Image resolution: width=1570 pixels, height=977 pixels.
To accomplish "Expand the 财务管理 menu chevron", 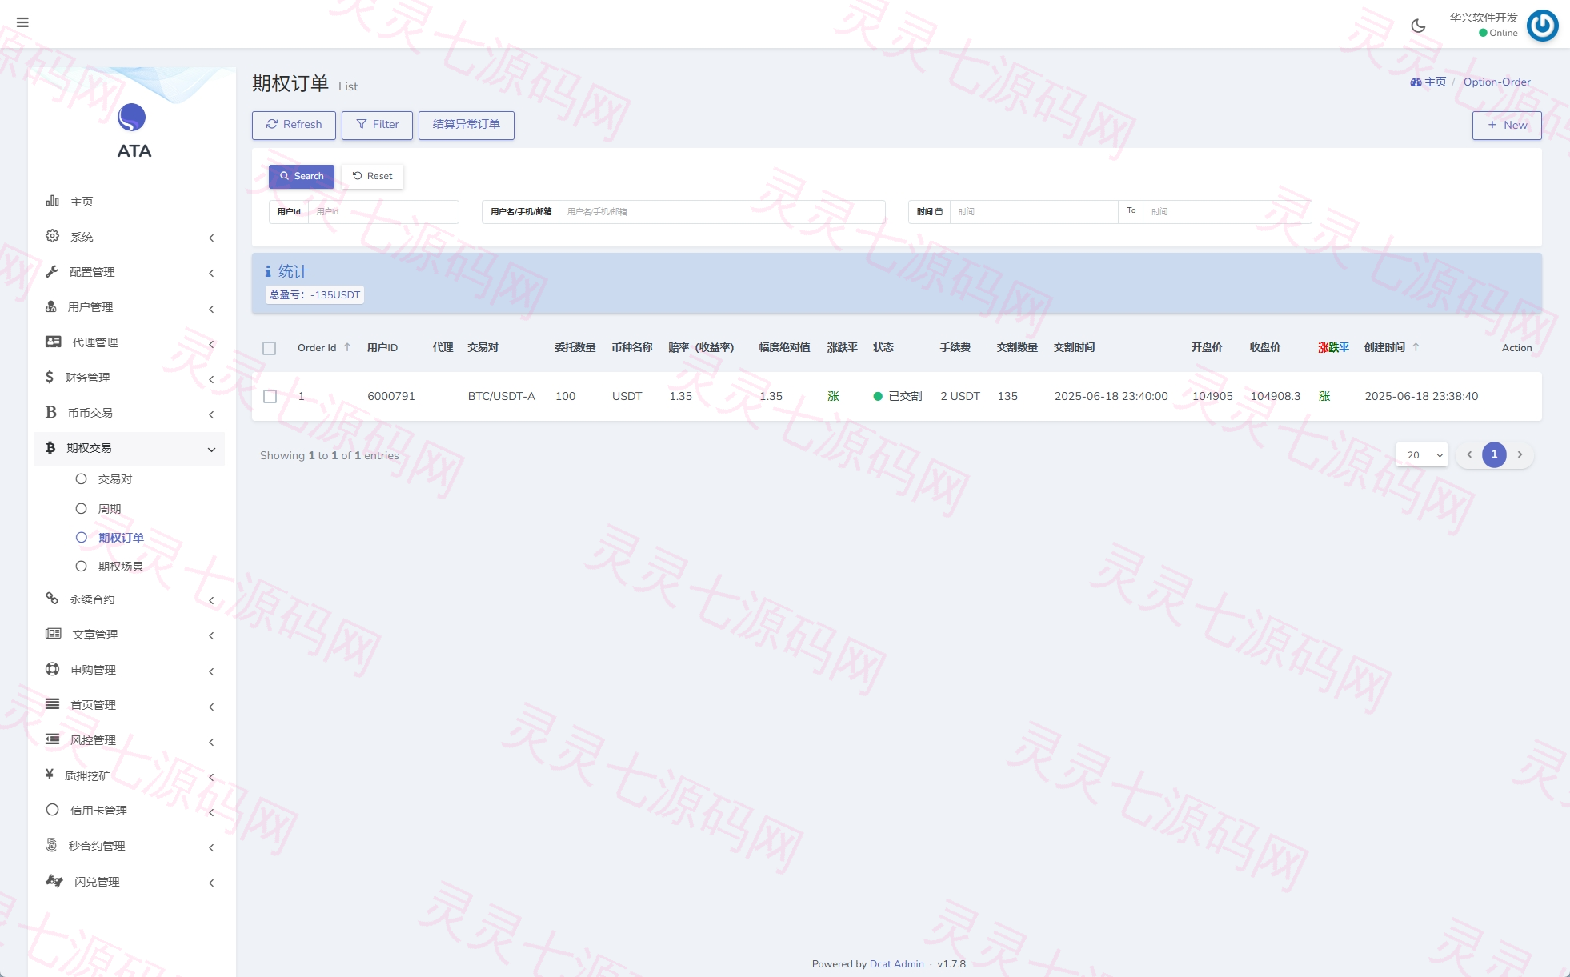I will [x=211, y=379].
